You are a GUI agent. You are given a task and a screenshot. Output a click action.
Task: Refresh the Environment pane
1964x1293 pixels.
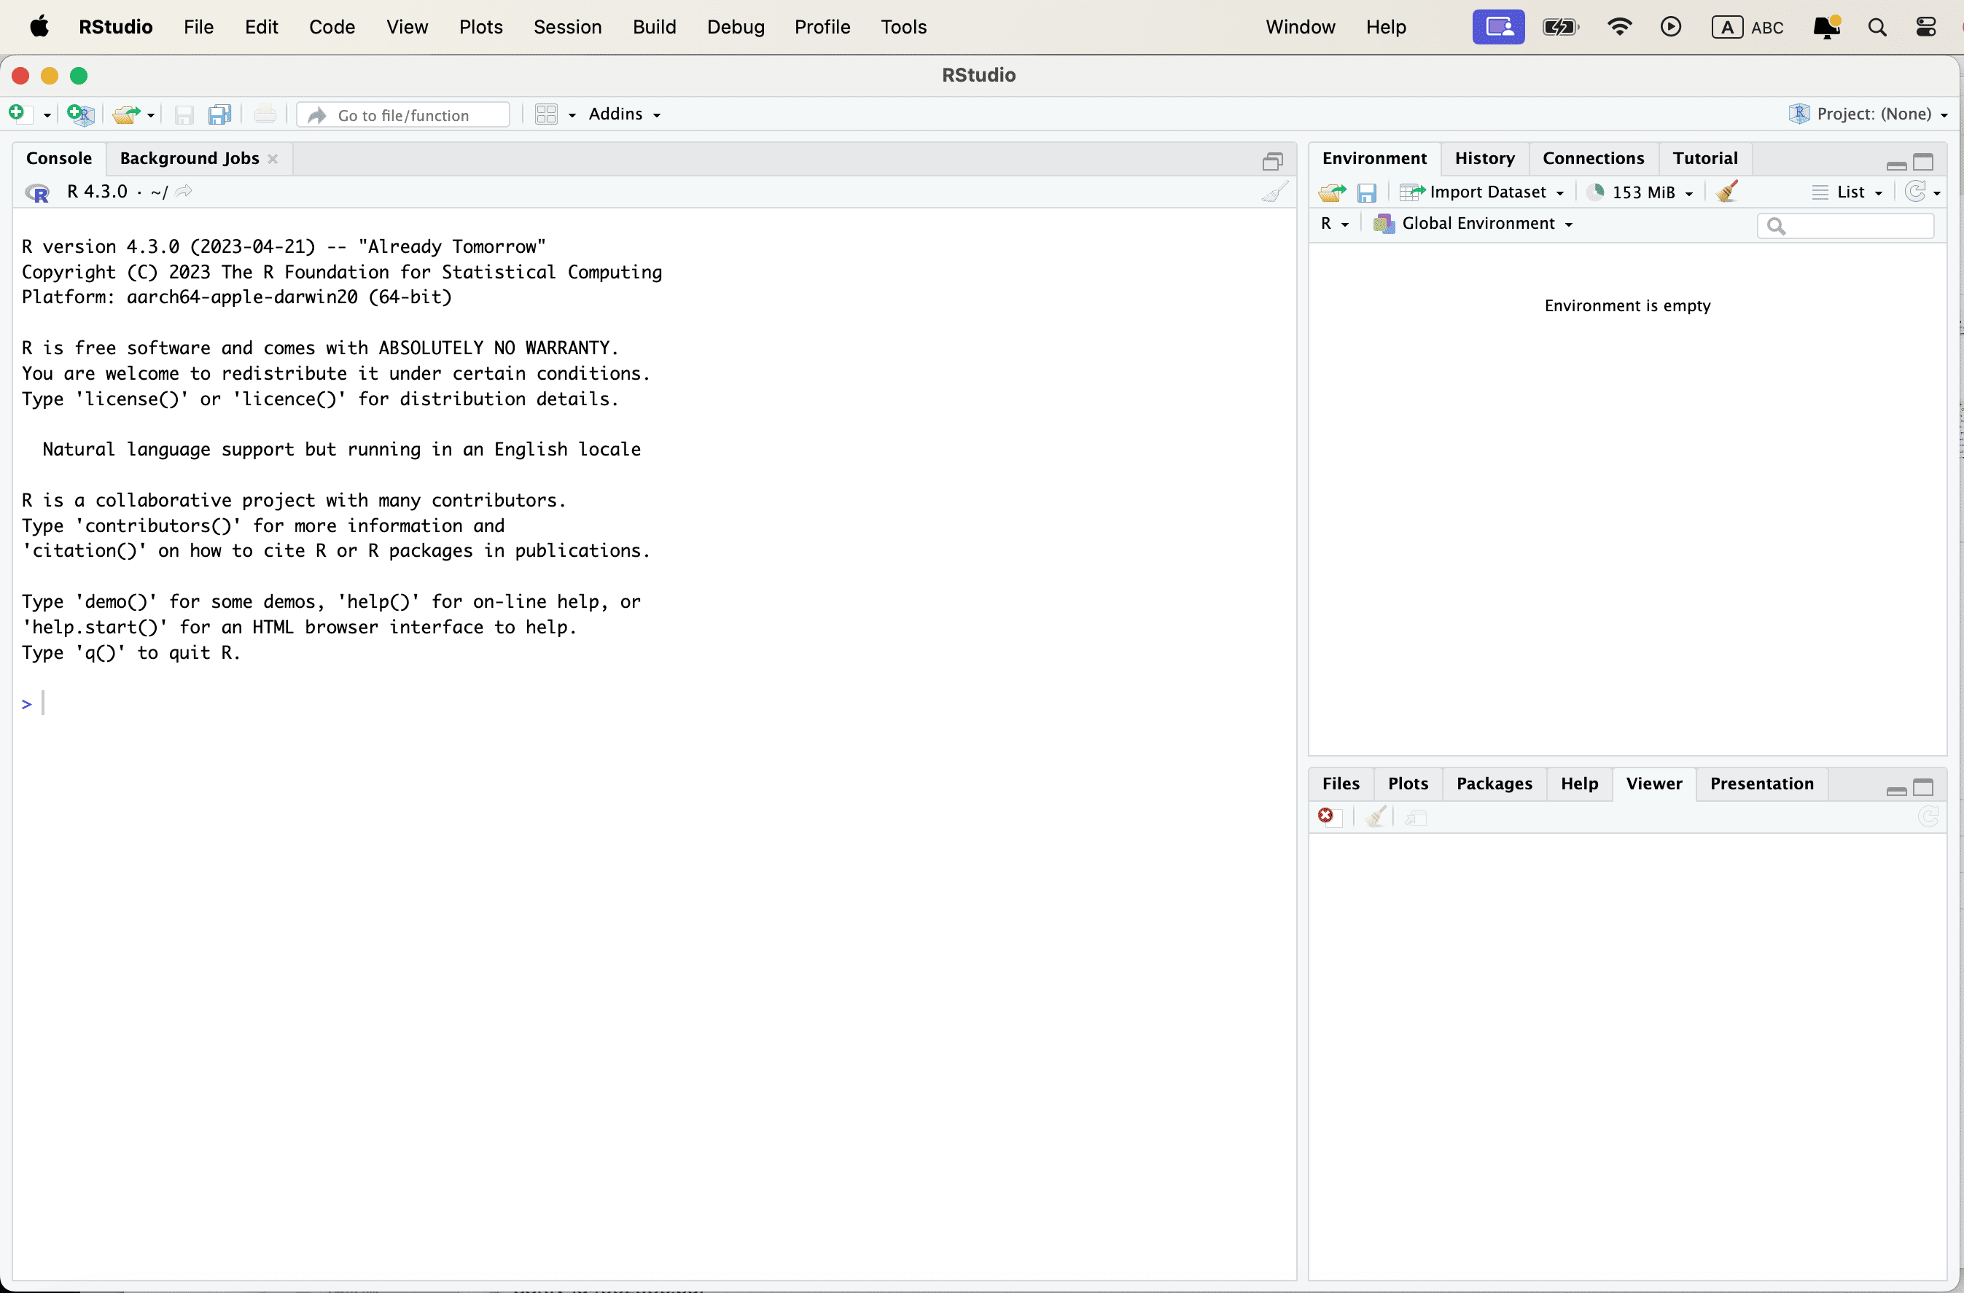1915,192
